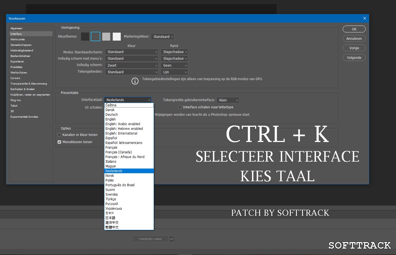Viewport: 396px width, 255px height.
Task: Go to Prestaties preferences category
Action: [x=17, y=67]
